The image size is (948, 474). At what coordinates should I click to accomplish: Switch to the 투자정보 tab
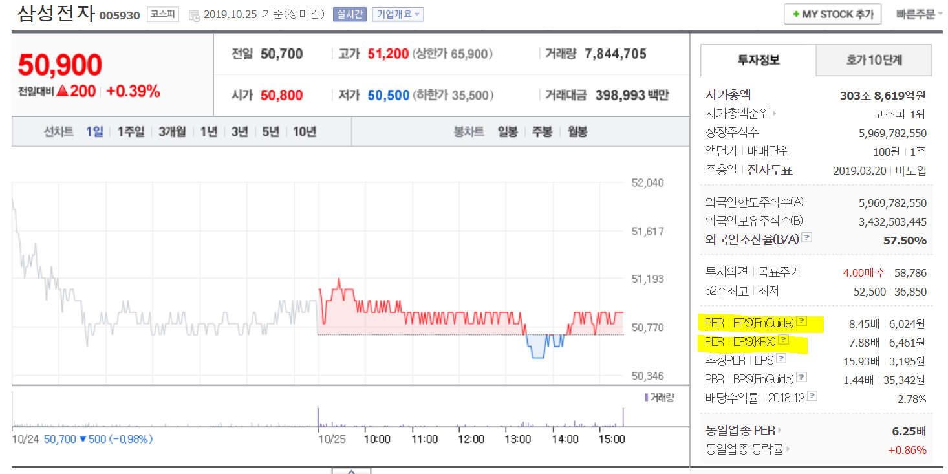click(759, 60)
